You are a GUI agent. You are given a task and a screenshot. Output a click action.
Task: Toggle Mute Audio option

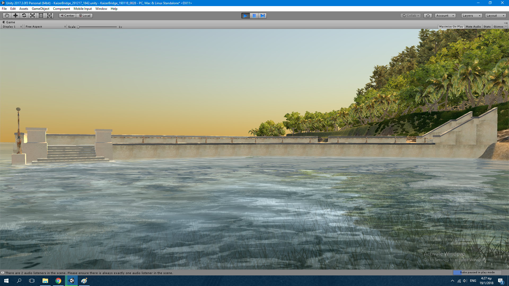pyautogui.click(x=473, y=27)
